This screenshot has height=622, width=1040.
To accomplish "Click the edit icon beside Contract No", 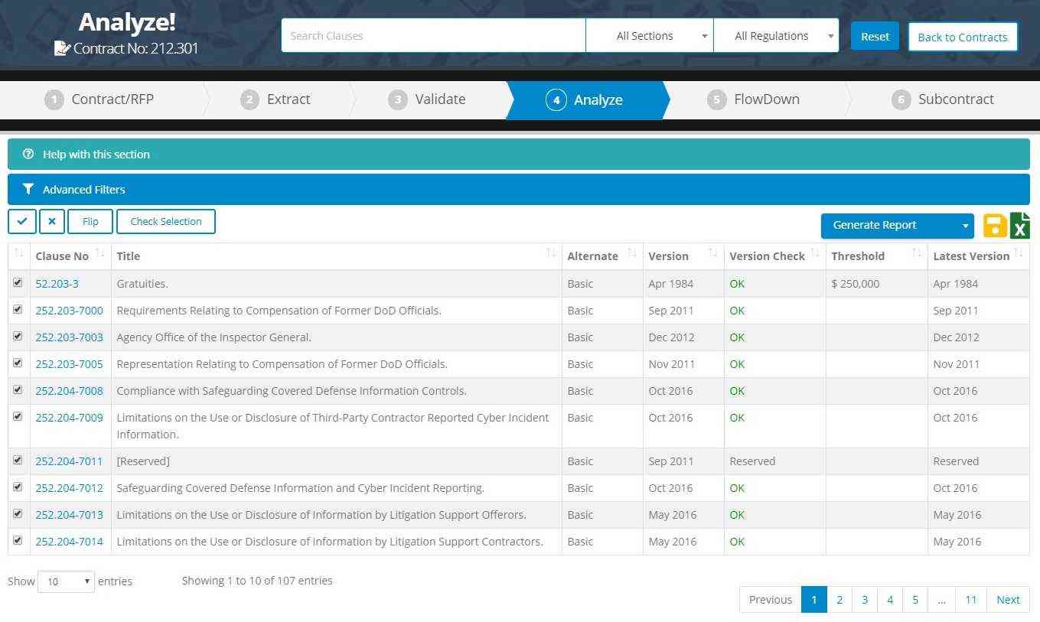I will 62,48.
